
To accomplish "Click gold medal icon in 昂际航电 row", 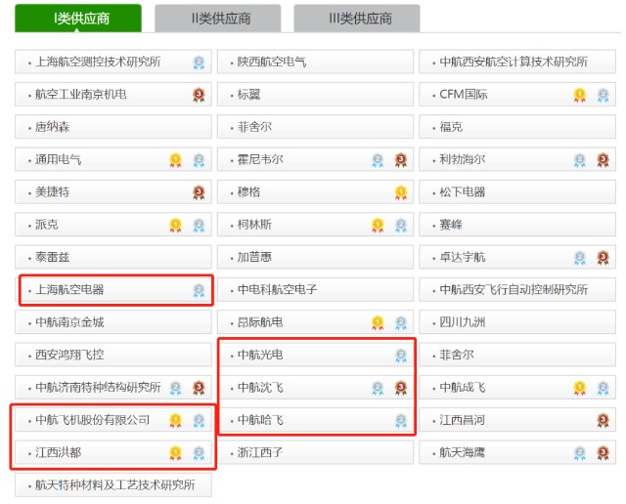I will tap(378, 322).
